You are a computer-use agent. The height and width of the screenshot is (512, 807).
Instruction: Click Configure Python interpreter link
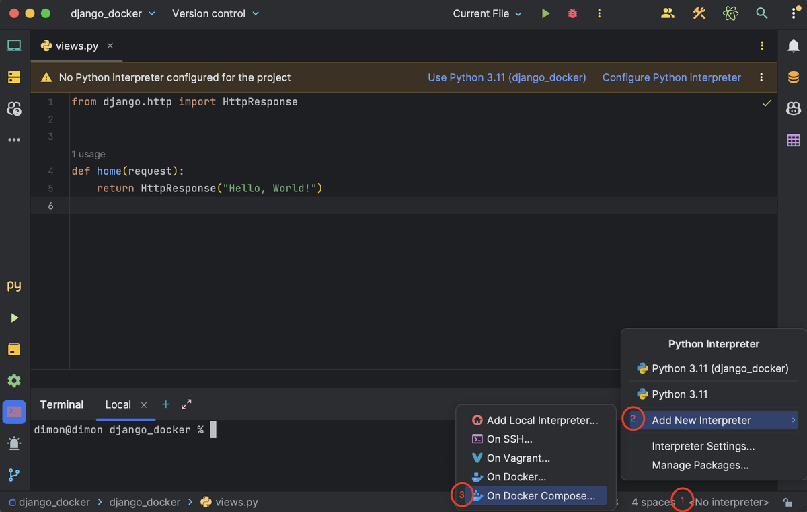672,77
